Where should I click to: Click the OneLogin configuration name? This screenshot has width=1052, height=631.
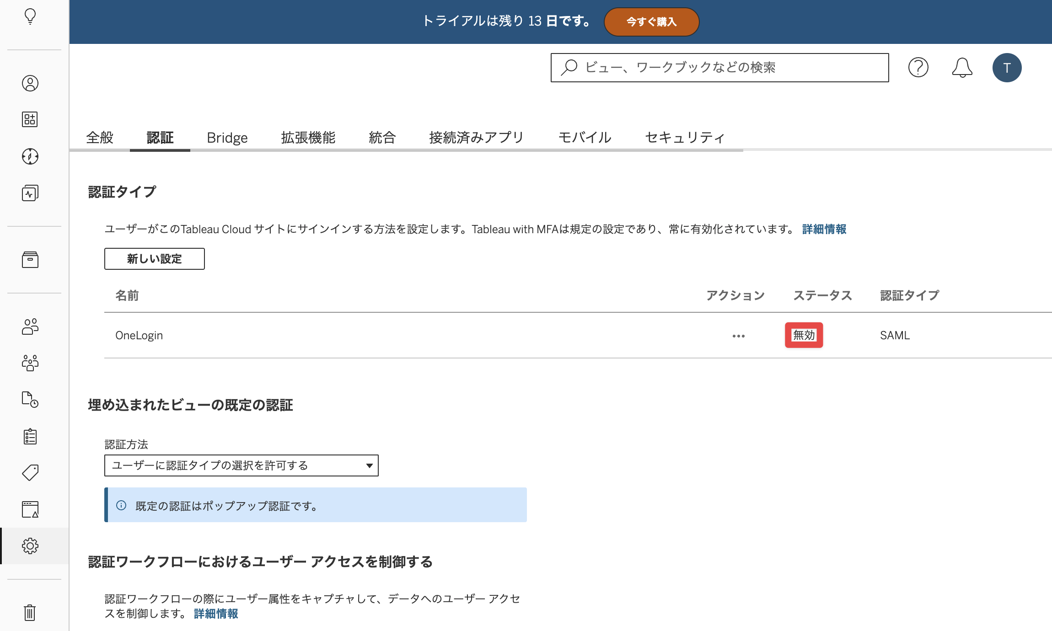[x=139, y=335]
